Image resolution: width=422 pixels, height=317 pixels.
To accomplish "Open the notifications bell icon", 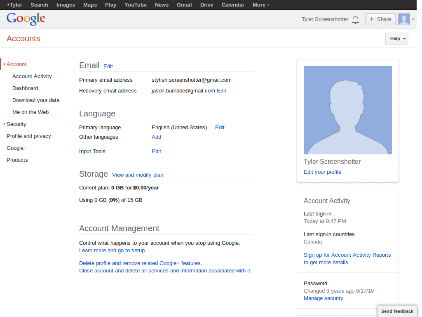I will pyautogui.click(x=355, y=19).
